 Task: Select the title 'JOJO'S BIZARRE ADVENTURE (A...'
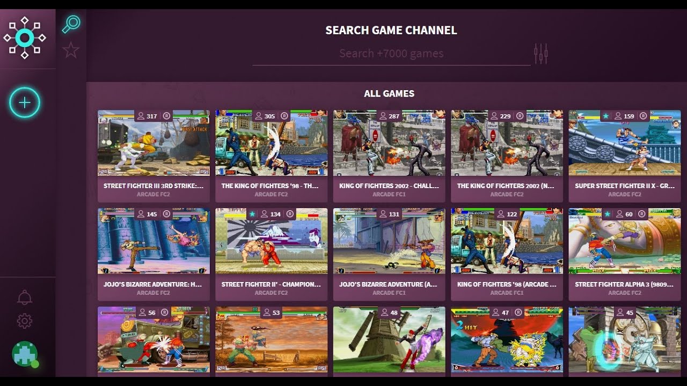point(388,284)
